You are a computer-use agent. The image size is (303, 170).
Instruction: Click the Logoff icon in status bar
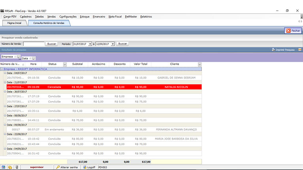pyautogui.click(x=84, y=167)
